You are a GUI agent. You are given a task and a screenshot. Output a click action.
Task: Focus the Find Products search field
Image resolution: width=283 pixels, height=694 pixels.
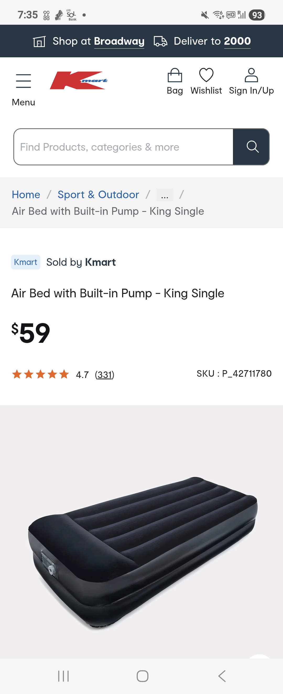[123, 147]
